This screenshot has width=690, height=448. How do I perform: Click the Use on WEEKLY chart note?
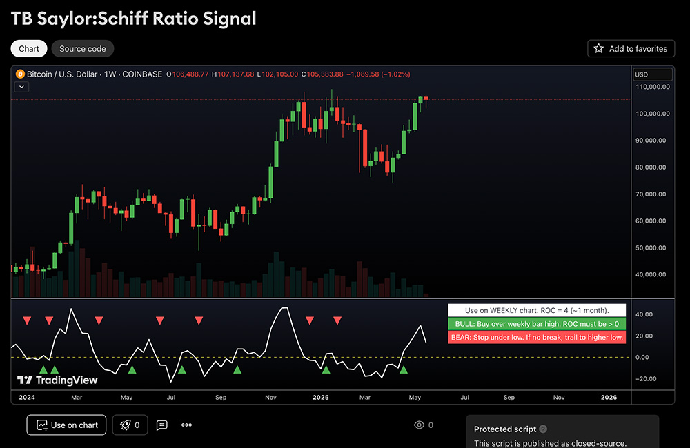coord(537,310)
